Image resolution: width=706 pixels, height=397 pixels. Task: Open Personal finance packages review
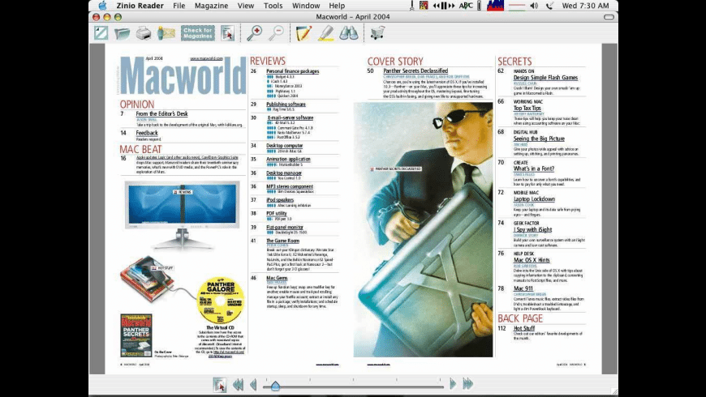click(x=292, y=71)
